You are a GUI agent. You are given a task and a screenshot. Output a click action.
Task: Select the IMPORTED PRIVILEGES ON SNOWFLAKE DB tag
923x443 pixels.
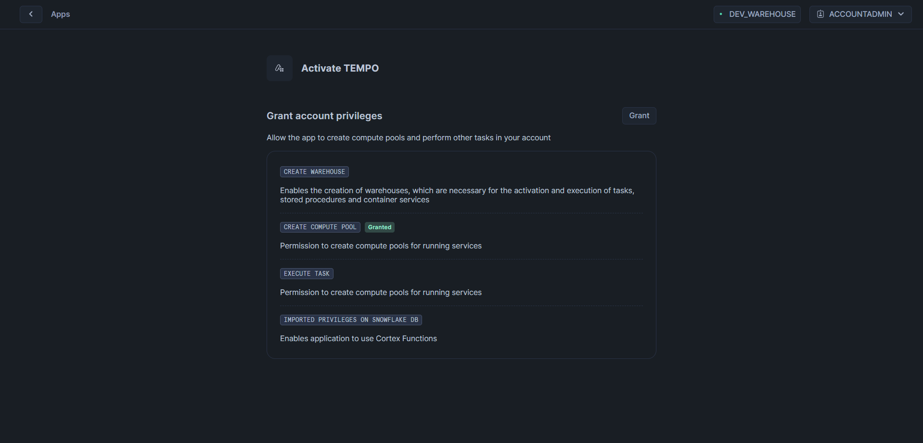click(x=351, y=320)
